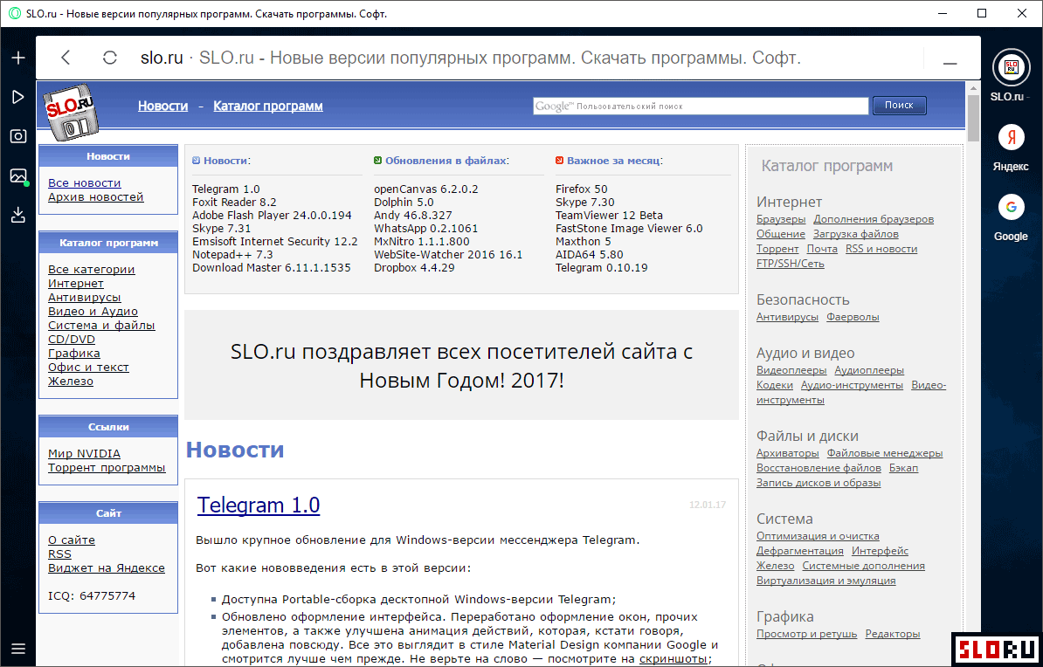Open the Фаерволы category link
This screenshot has width=1043, height=667.
point(853,317)
